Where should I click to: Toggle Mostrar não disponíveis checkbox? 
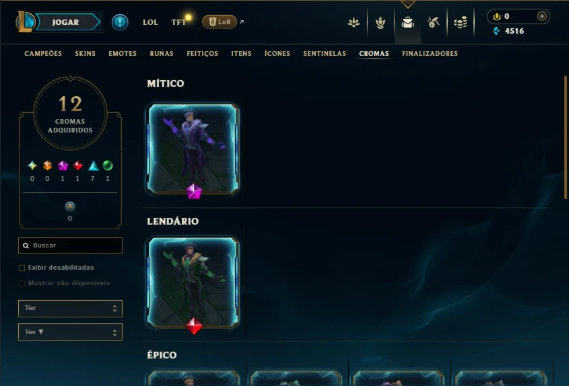[x=22, y=283]
